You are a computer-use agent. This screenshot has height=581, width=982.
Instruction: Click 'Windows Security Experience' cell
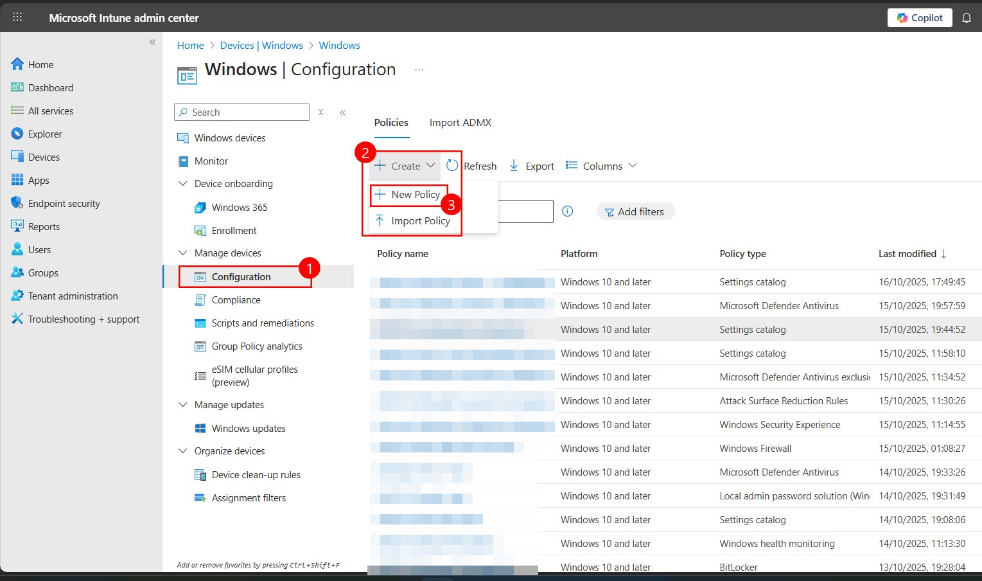(780, 425)
